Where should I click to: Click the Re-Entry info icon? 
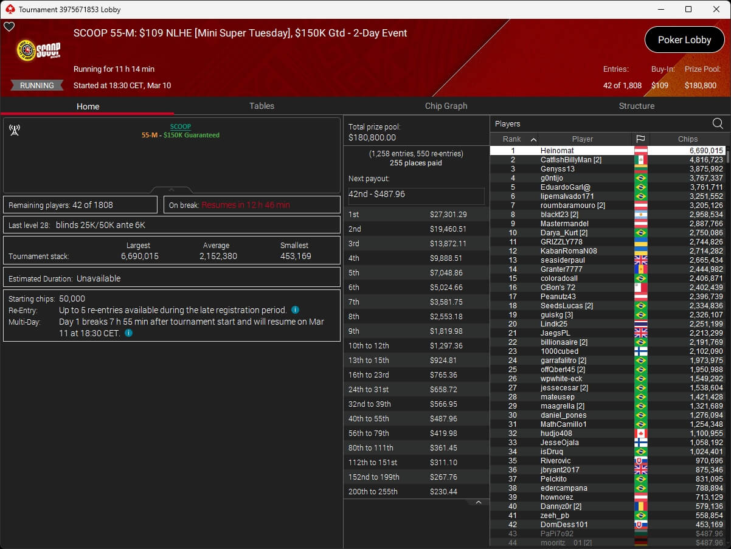(x=295, y=310)
